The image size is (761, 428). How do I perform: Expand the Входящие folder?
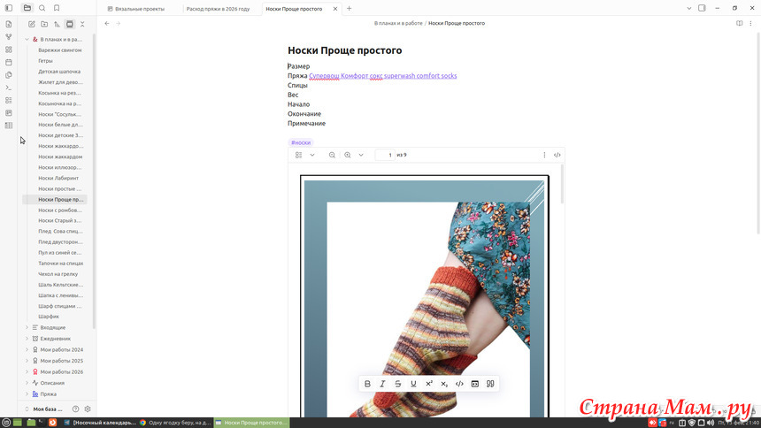coord(27,327)
